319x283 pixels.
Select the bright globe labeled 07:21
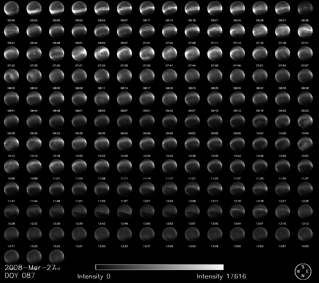(x=305, y=31)
